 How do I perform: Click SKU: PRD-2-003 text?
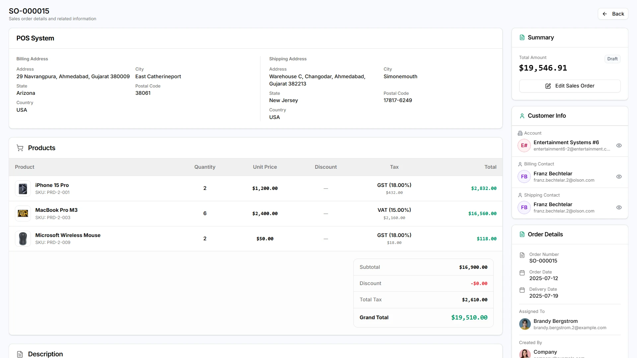(53, 218)
